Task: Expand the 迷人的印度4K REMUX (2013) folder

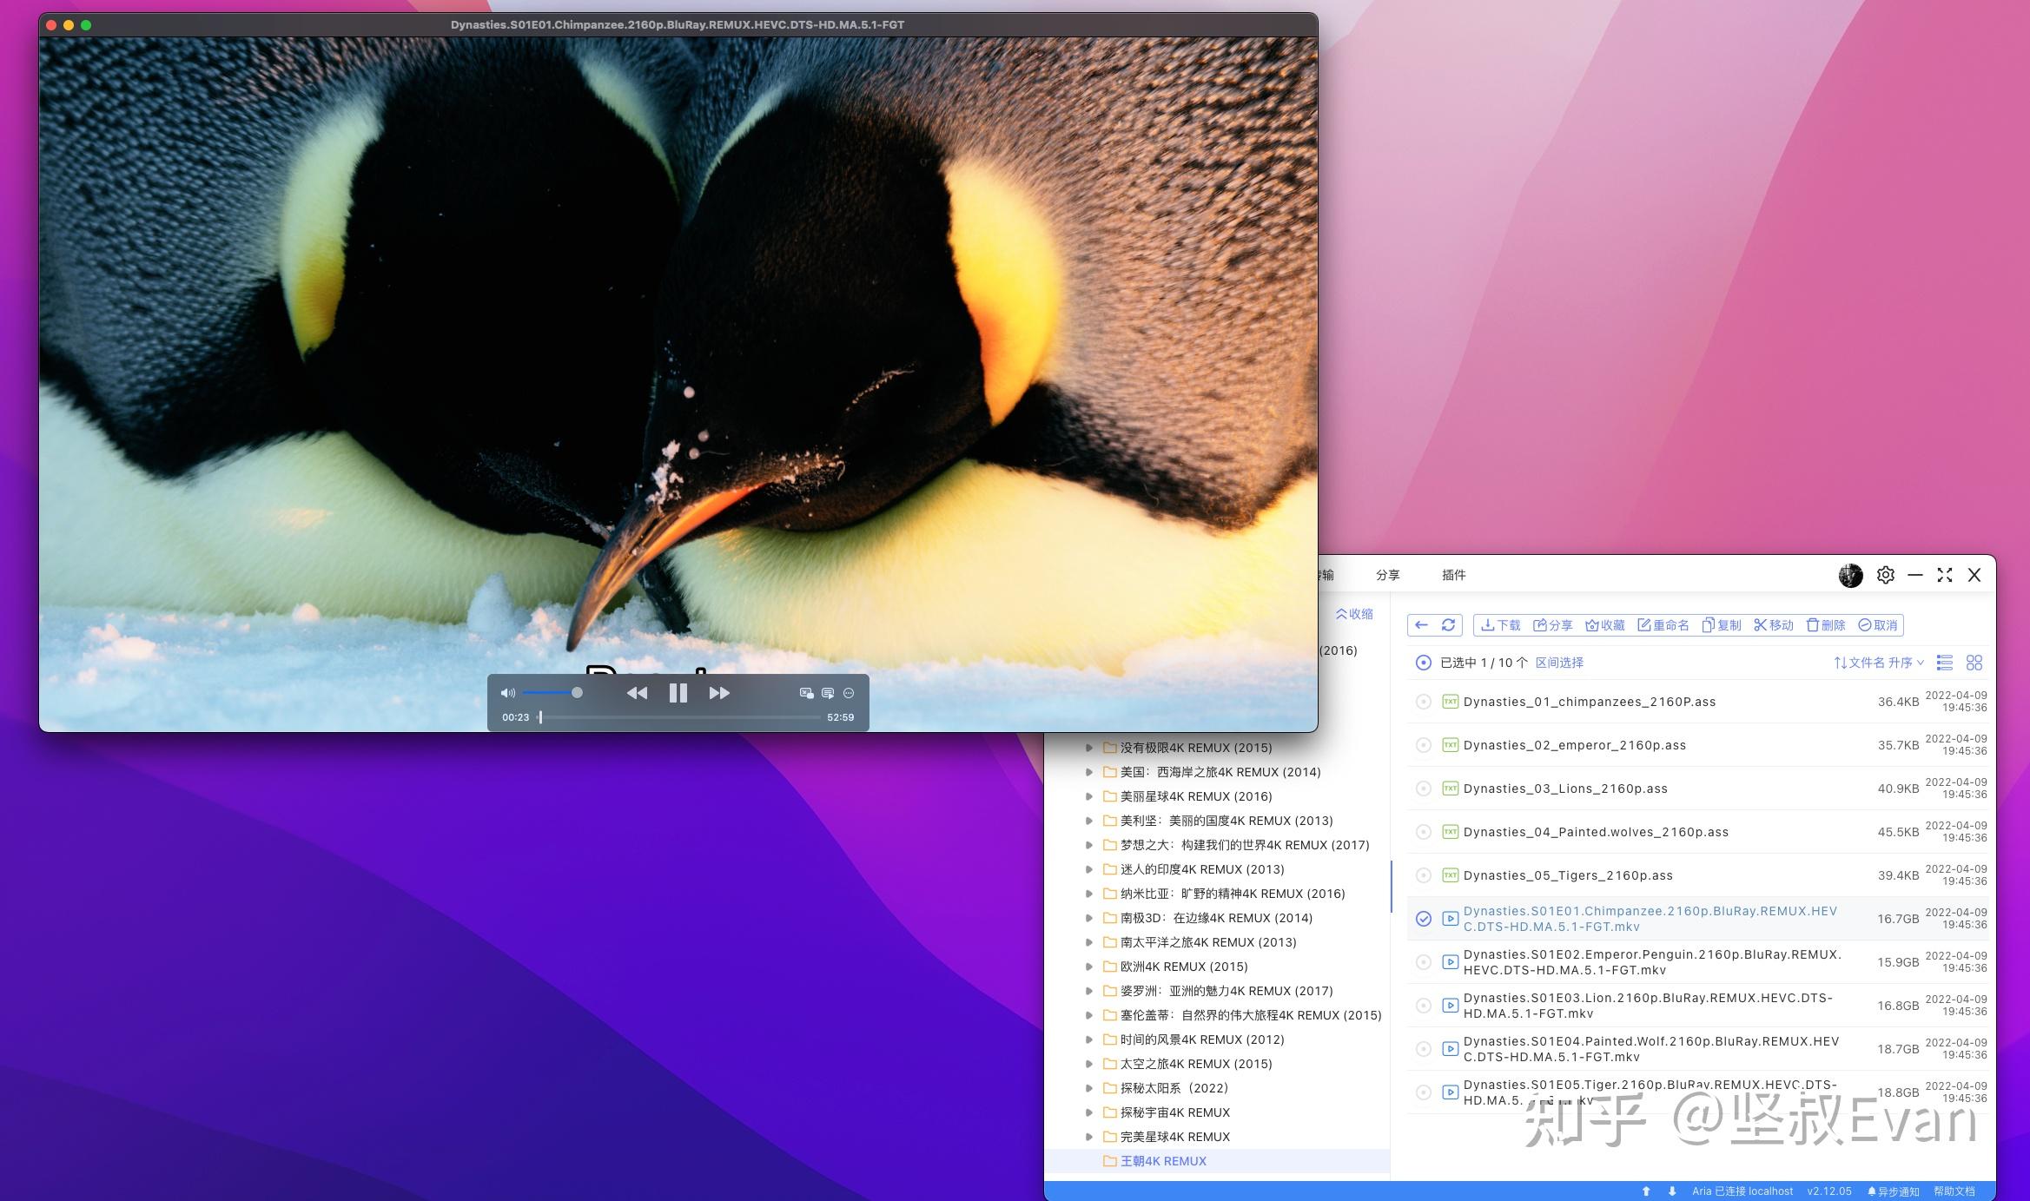Action: pyautogui.click(x=1088, y=869)
